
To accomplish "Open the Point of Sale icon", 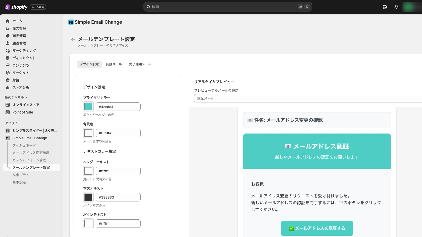I will (8, 112).
